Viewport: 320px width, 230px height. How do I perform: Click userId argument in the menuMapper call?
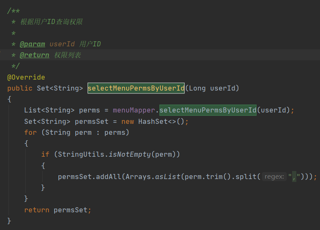[x=273, y=110]
